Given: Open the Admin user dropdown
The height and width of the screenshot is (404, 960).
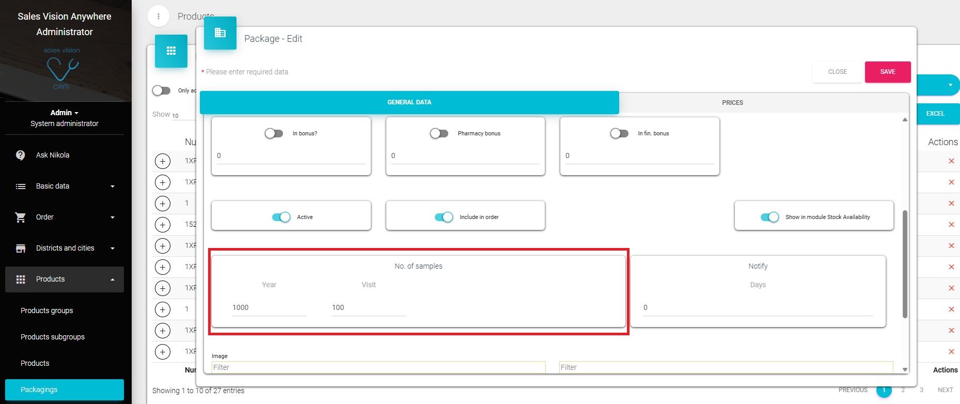Looking at the screenshot, I should point(65,113).
